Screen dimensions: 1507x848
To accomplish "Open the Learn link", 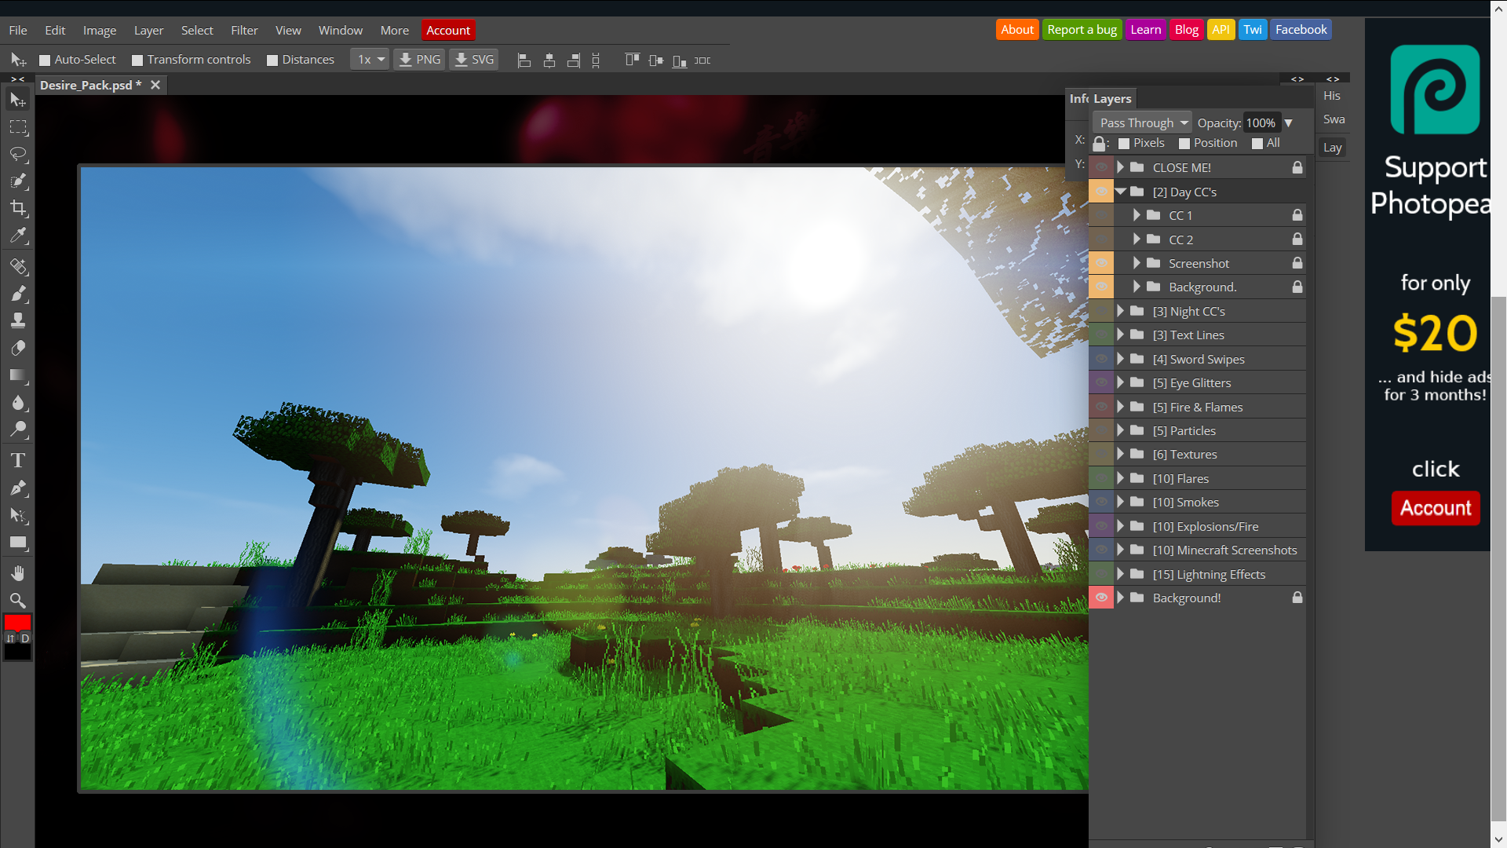I will 1145,30.
